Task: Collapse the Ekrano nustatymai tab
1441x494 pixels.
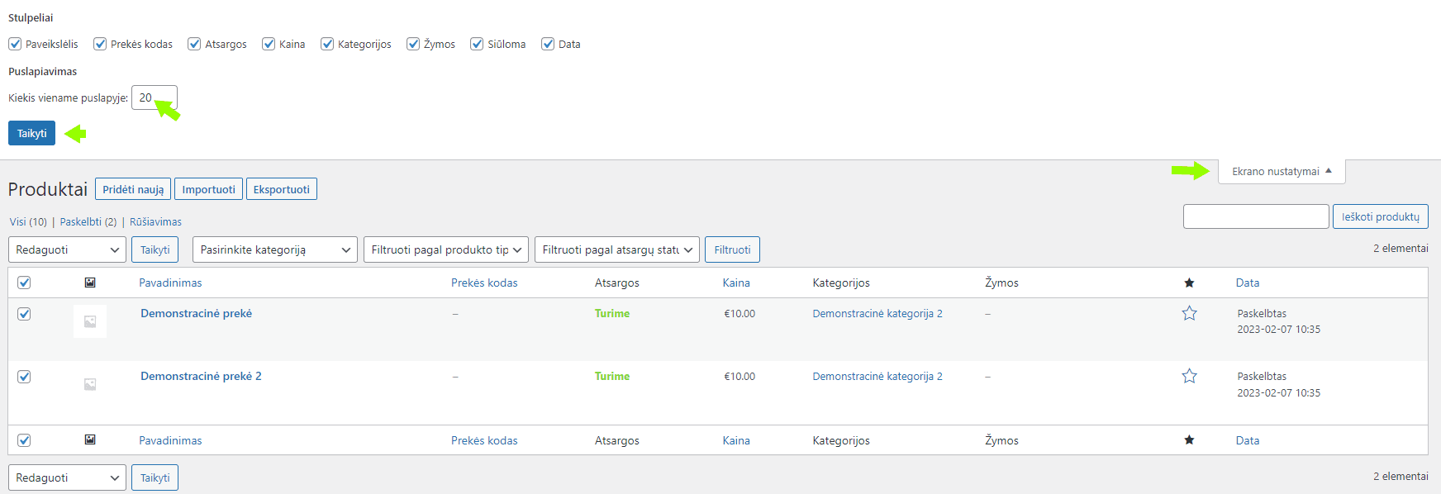Action: click(1281, 172)
